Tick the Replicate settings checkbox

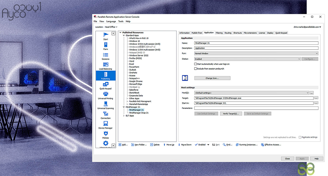pyautogui.click(x=300, y=137)
